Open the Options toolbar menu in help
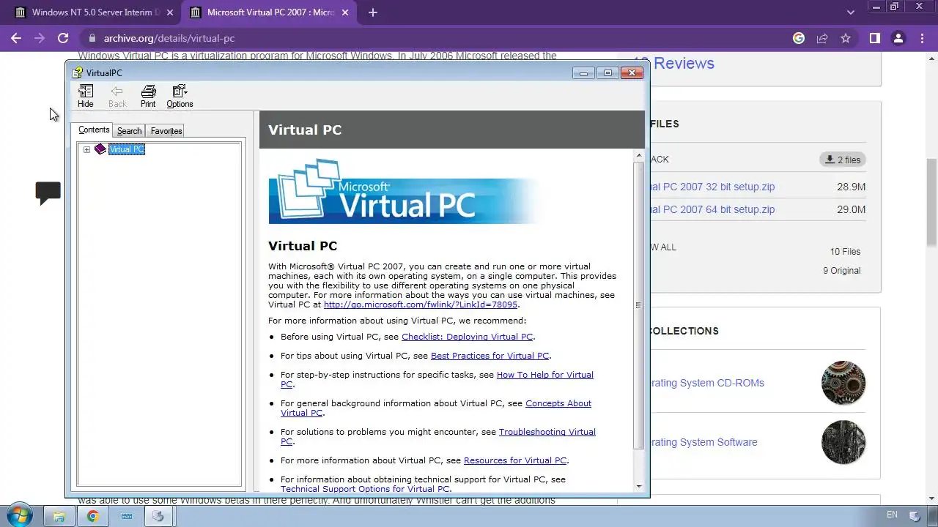Image resolution: width=938 pixels, height=527 pixels. pos(180,96)
